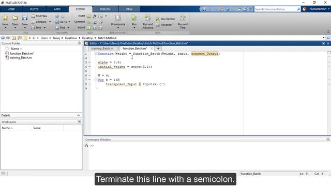Go up one folder level
The height and width of the screenshot is (186, 331).
(14, 38)
